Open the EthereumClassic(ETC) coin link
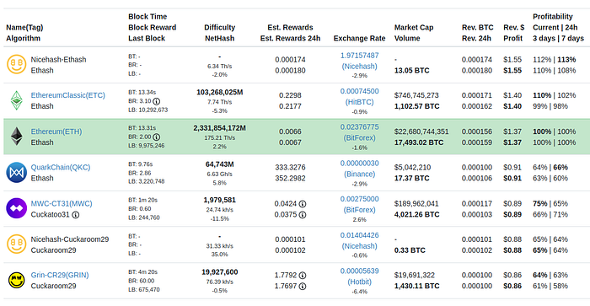Image resolution: width=590 pixels, height=306 pixels. (67, 95)
